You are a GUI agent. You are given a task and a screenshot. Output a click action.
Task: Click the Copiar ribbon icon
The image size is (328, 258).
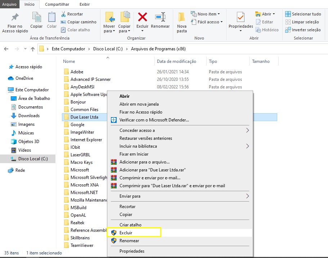point(36,17)
